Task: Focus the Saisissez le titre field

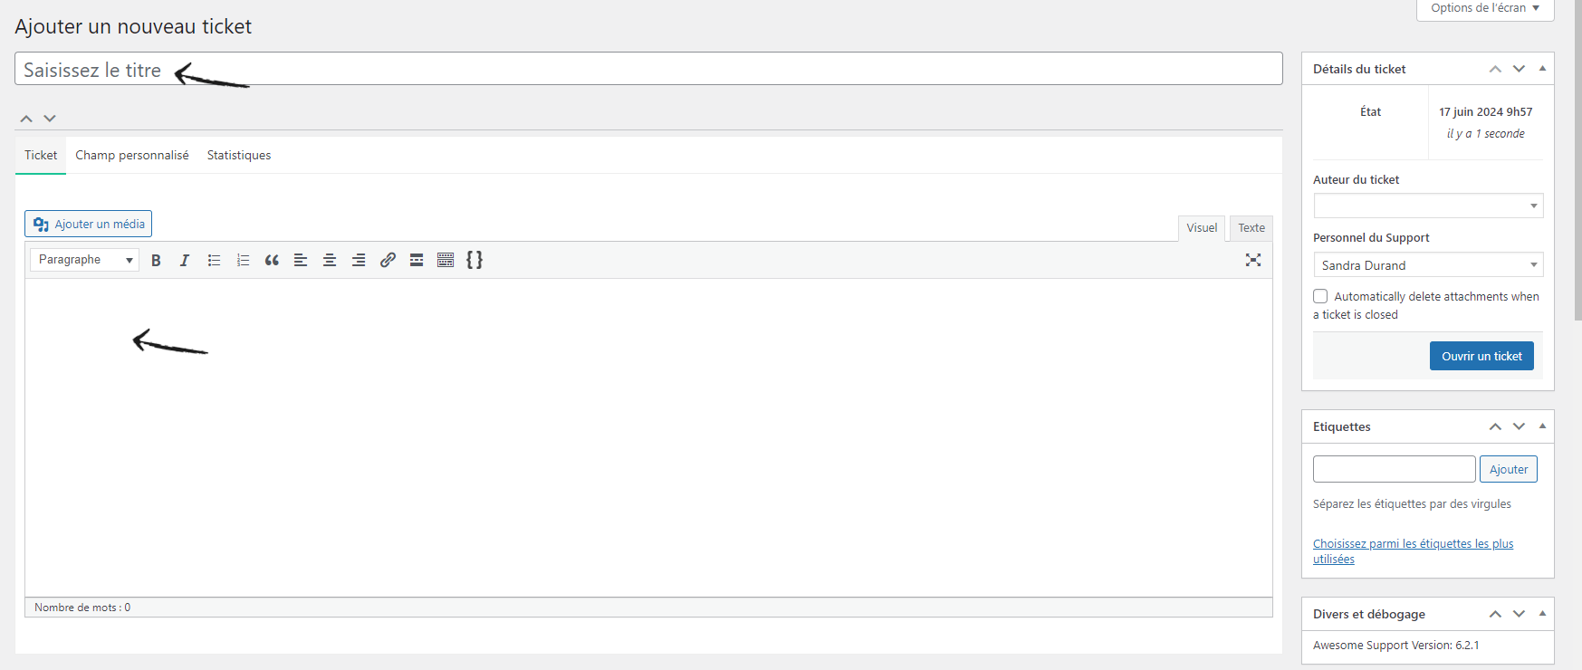Action: pyautogui.click(x=648, y=69)
